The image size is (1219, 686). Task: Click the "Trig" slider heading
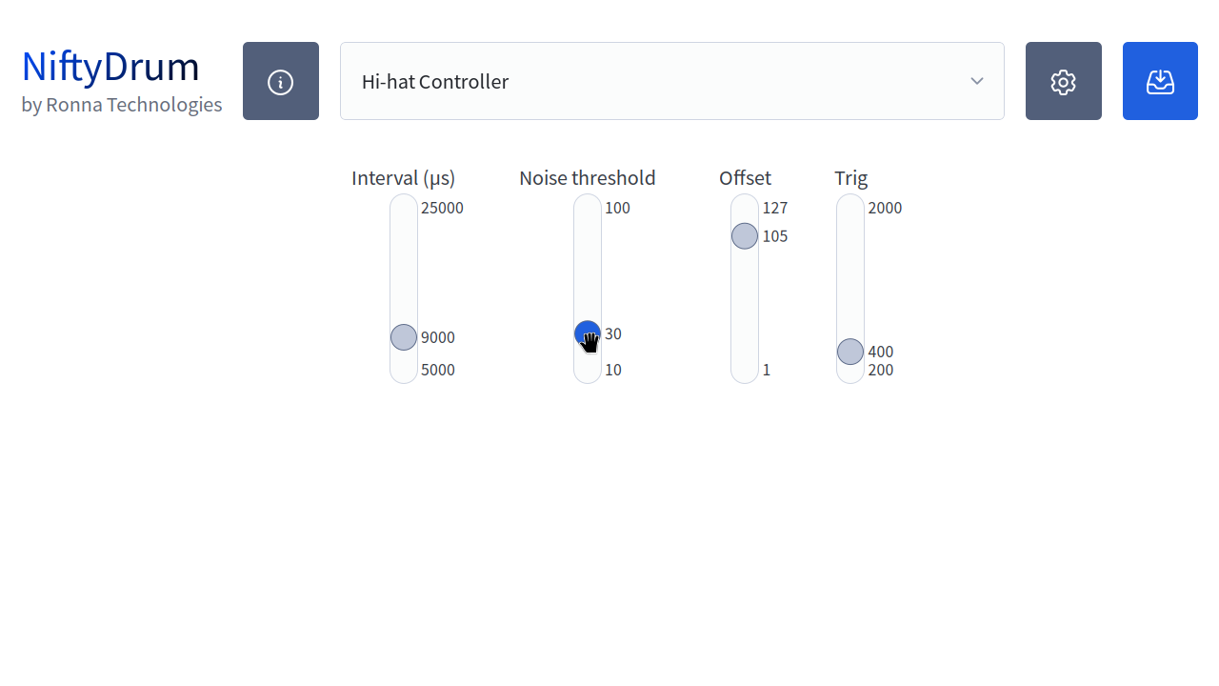850,178
